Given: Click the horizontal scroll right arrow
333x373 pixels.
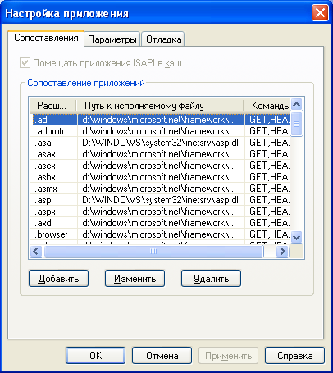Looking at the screenshot, I should 283,251.
